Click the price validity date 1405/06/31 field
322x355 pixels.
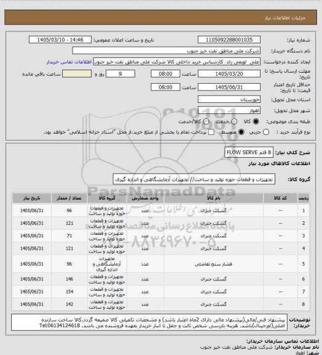tap(229, 87)
